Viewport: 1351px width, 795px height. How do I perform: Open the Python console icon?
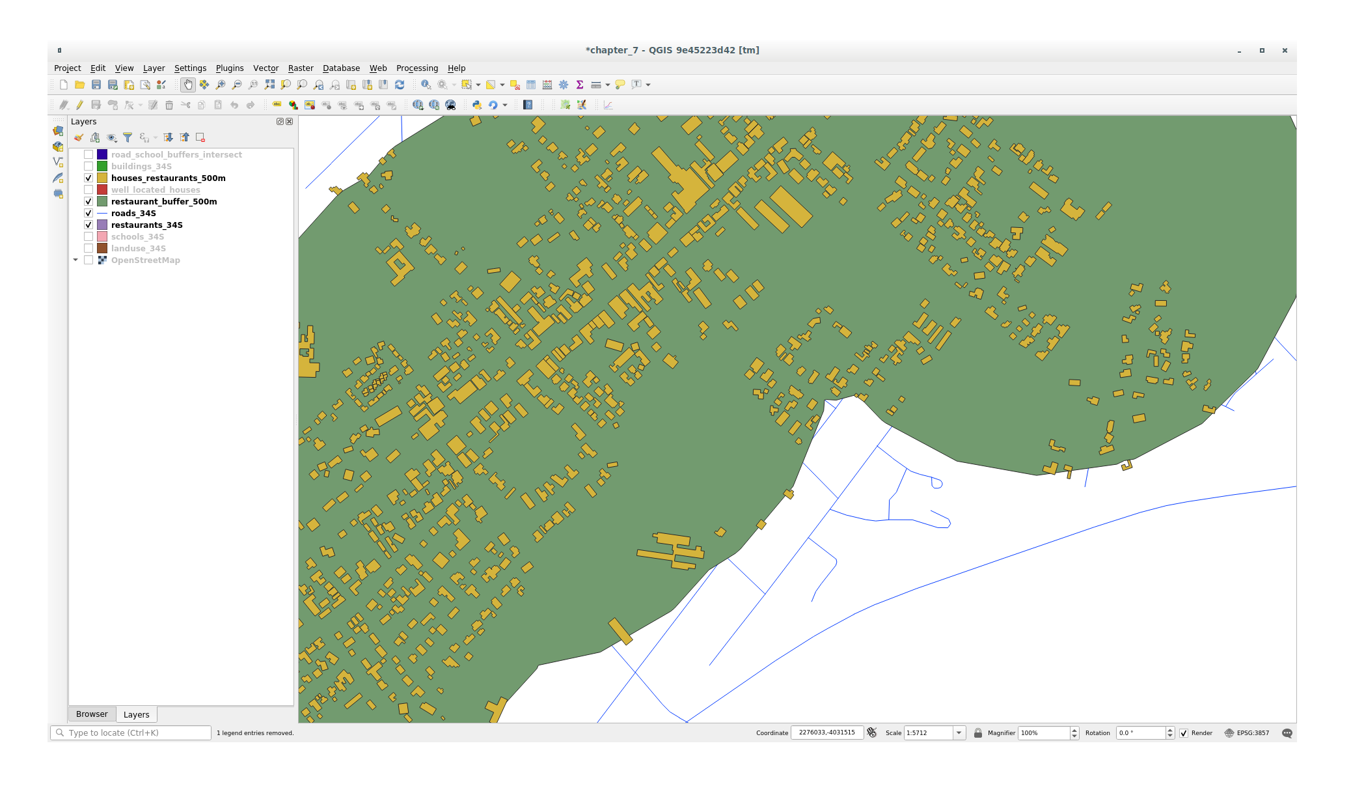477,105
